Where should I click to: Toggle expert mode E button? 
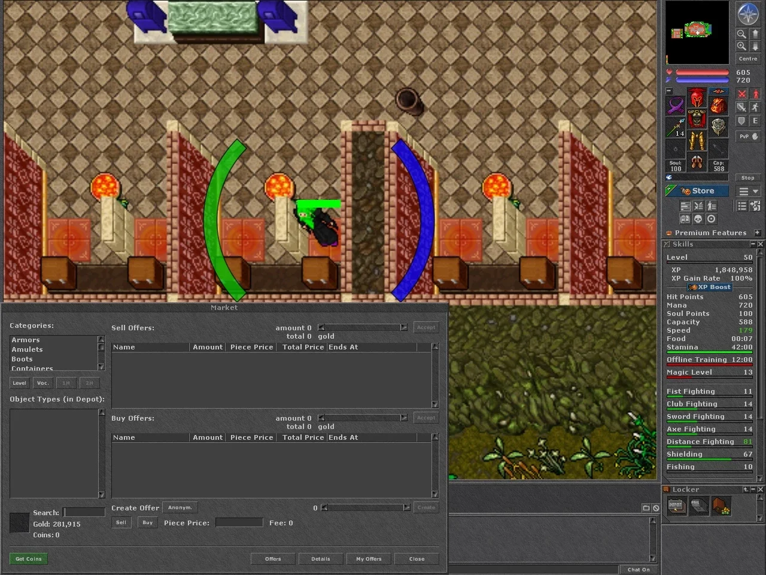(755, 120)
